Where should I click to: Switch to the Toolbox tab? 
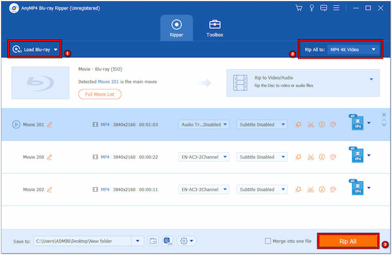pyautogui.click(x=215, y=28)
